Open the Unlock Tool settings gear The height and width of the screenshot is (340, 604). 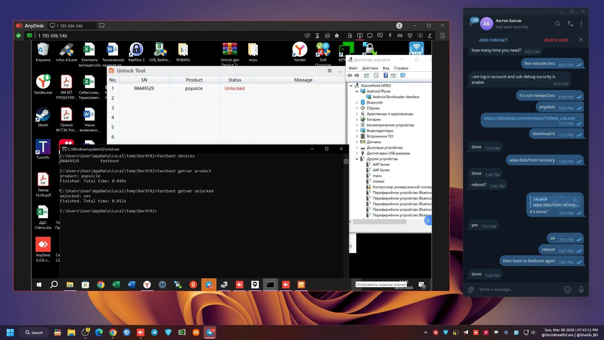[330, 71]
